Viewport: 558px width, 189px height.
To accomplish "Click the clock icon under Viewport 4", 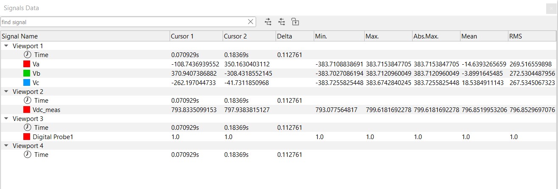I will coord(27,155).
